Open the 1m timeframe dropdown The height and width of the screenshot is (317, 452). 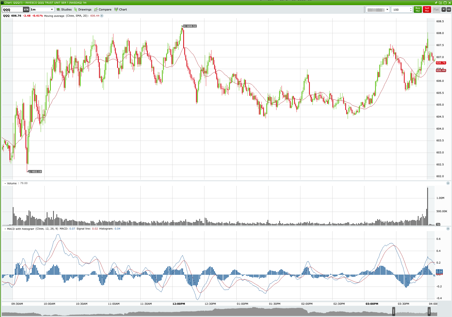(51, 9)
